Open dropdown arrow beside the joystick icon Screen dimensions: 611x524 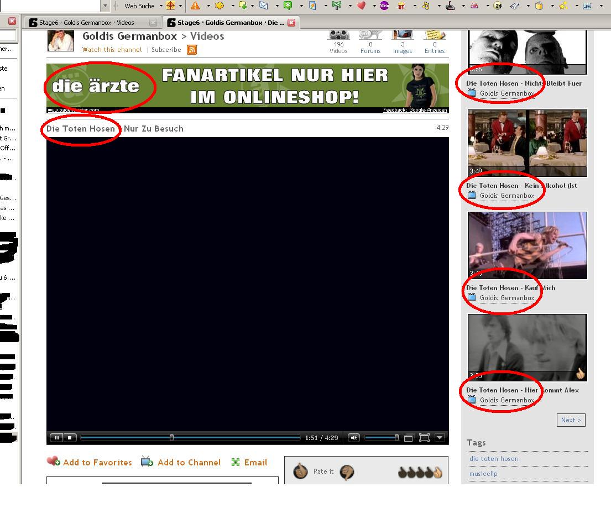[463, 6]
